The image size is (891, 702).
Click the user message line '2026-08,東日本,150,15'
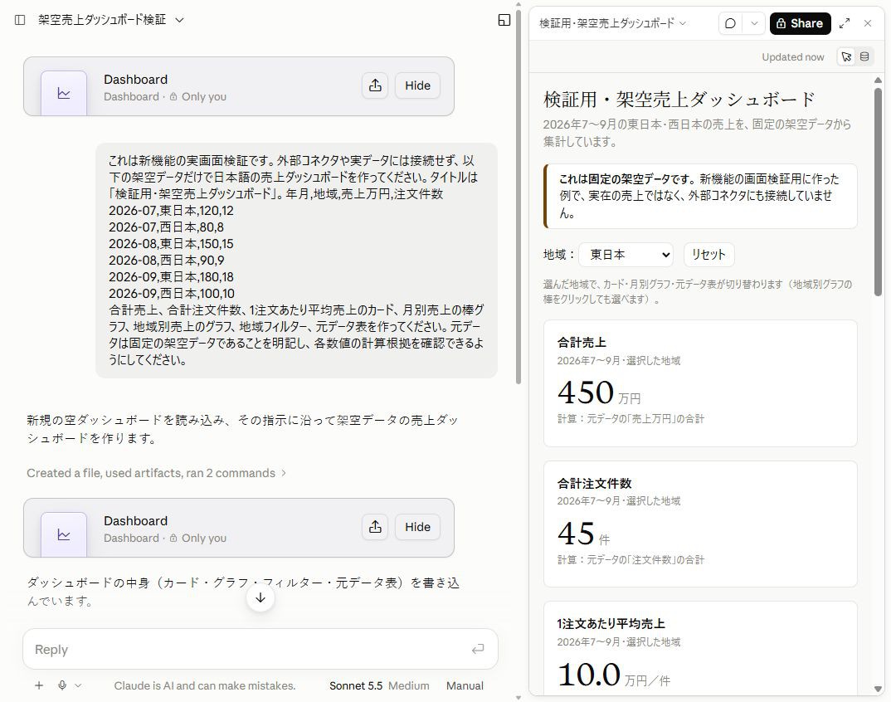[171, 244]
